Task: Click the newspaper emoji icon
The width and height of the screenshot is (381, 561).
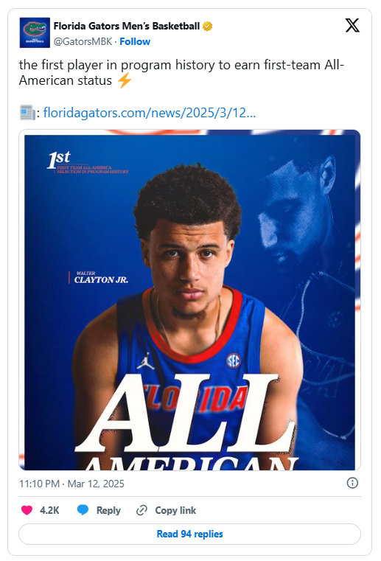Action: click(x=27, y=113)
